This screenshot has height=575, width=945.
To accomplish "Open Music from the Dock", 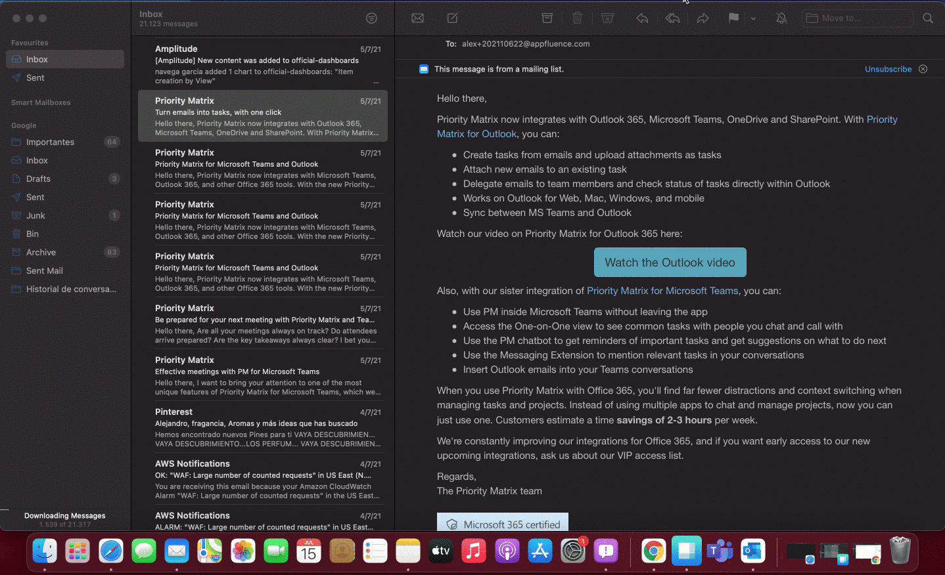I will [x=474, y=551].
